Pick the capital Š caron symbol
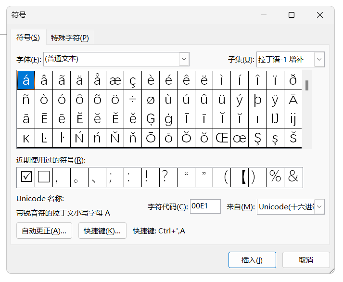This screenshot has width=343, height=282. 293,138
